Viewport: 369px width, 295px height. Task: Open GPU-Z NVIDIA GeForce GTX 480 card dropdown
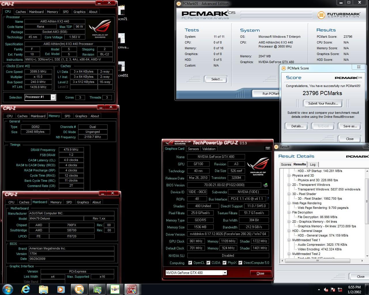click(225, 273)
